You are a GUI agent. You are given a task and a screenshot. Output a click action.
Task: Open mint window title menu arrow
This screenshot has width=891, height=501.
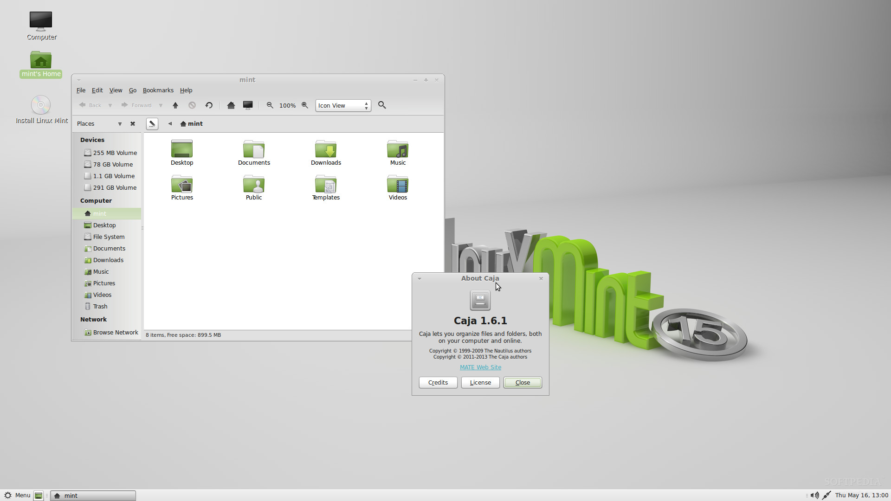[79, 80]
